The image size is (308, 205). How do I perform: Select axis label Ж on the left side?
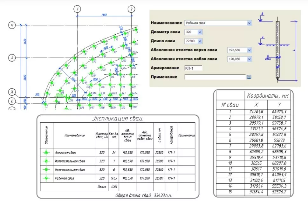coord(12,92)
